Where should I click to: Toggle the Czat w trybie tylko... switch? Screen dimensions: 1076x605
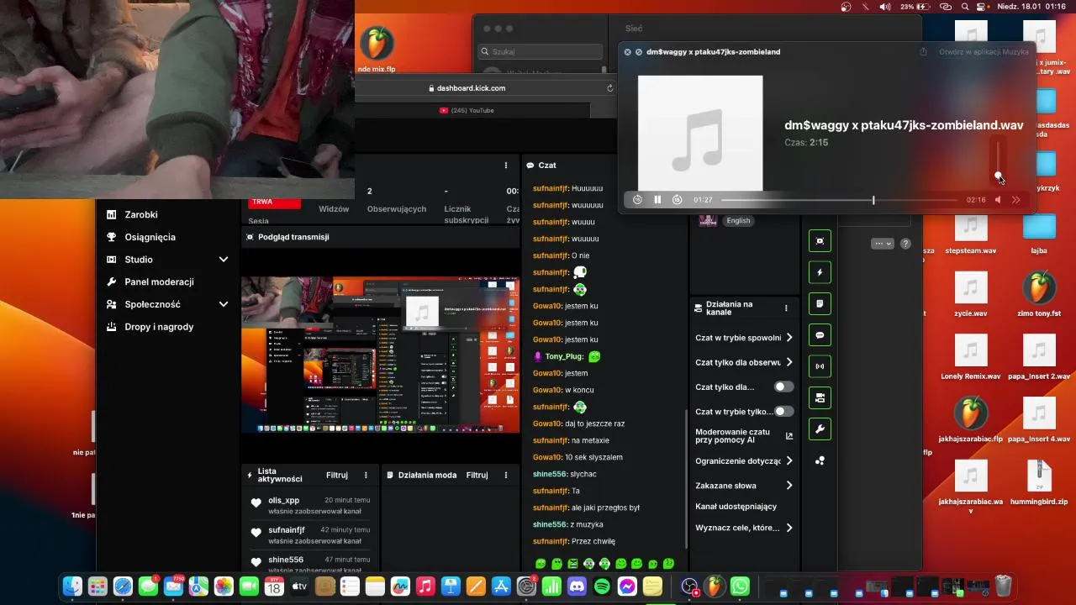pos(783,412)
